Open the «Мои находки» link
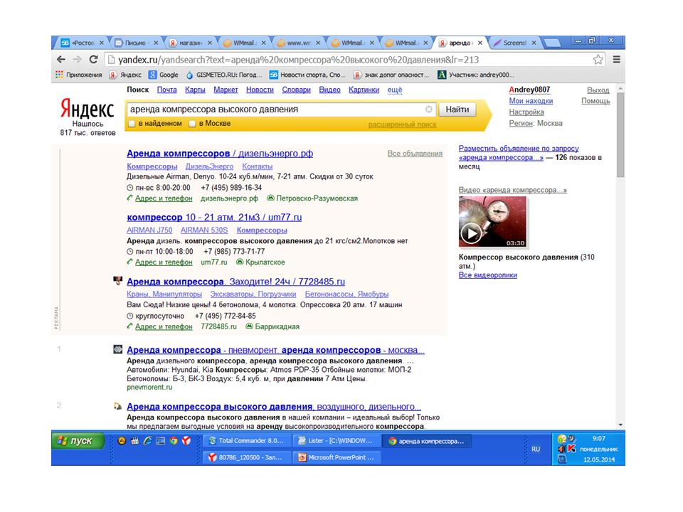The width and height of the screenshot is (683, 512). (x=531, y=101)
